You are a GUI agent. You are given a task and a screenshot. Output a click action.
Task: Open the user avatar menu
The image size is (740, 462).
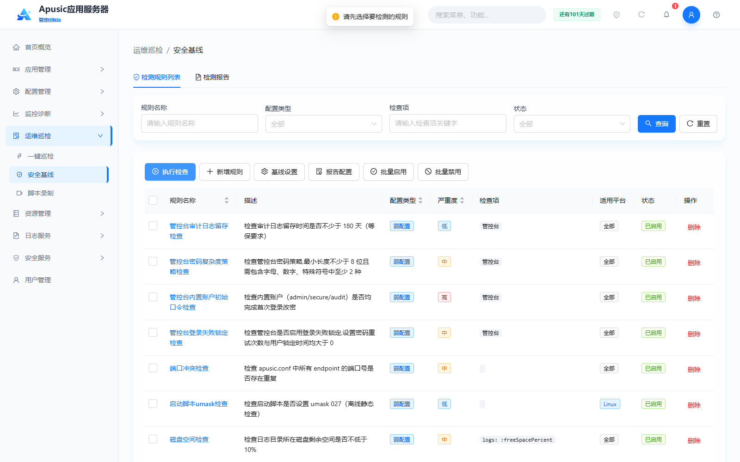[691, 15]
